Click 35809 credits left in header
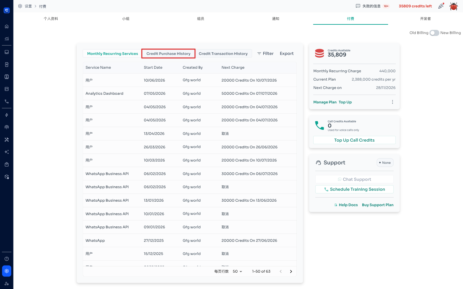This screenshot has height=289, width=463. pos(415,6)
